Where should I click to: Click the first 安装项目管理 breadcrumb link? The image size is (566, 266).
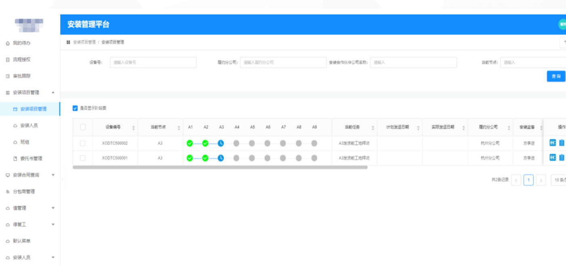(x=84, y=42)
